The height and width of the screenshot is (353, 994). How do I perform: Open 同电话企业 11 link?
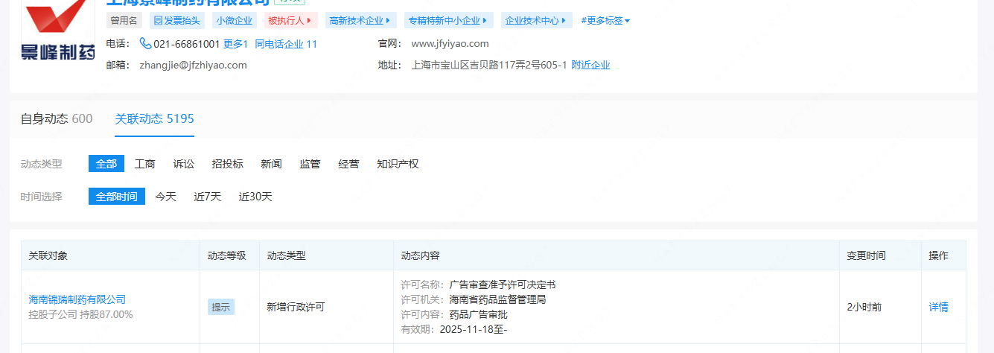coord(286,44)
